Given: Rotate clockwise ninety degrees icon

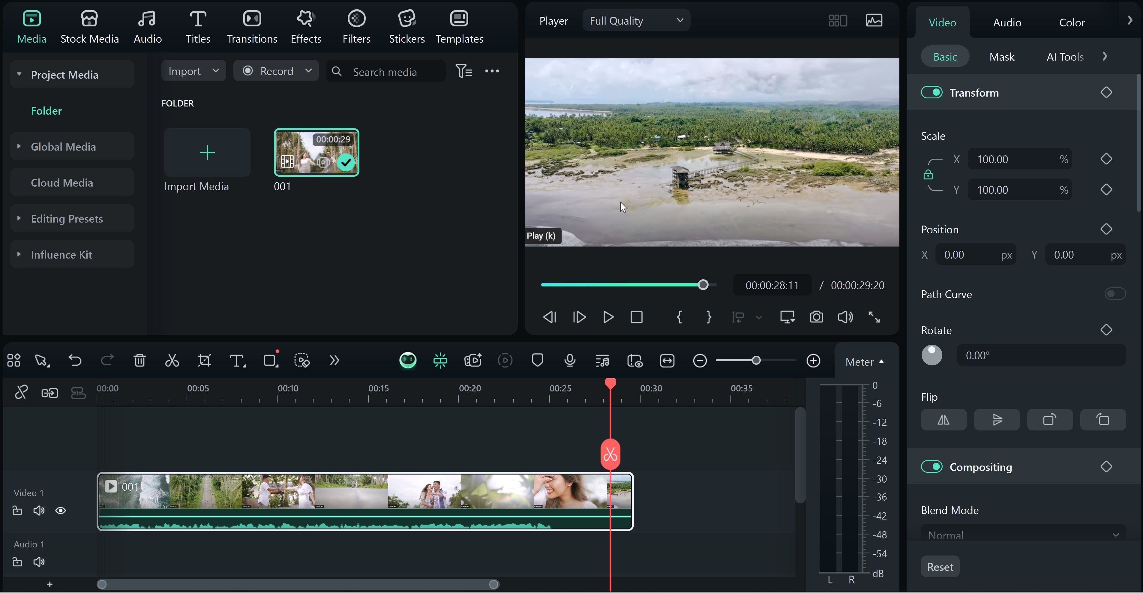Looking at the screenshot, I should (1050, 420).
